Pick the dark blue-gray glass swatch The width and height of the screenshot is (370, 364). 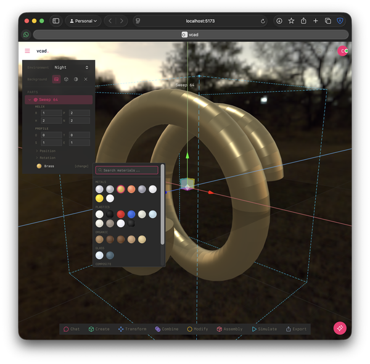point(110,255)
